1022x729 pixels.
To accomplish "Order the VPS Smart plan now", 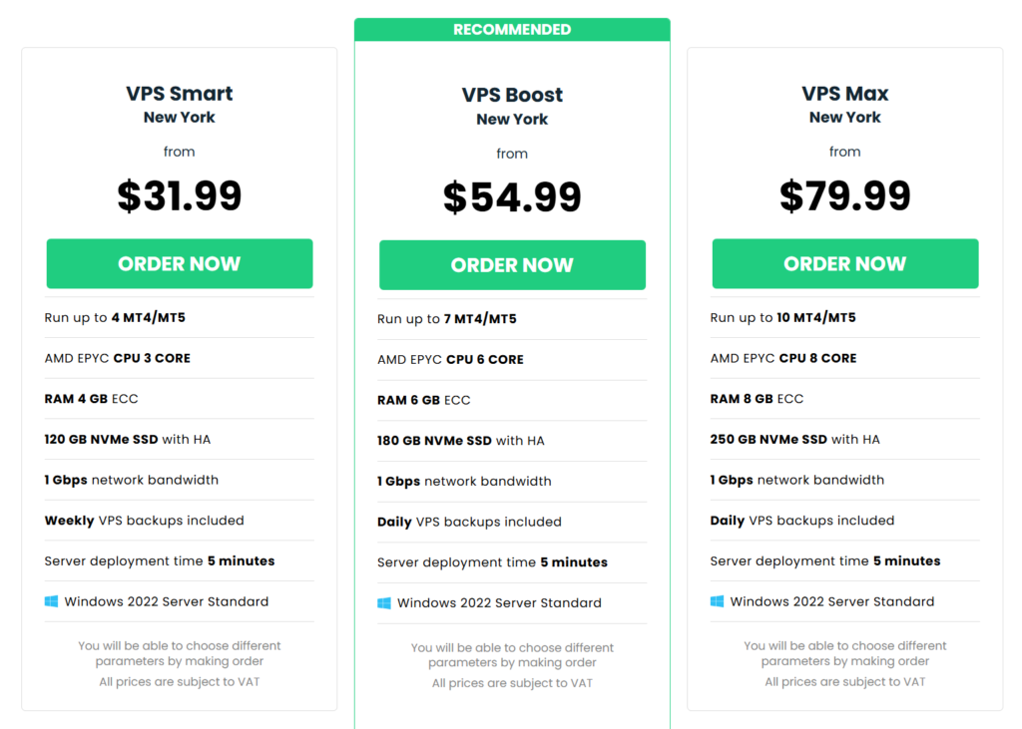I will pos(180,264).
